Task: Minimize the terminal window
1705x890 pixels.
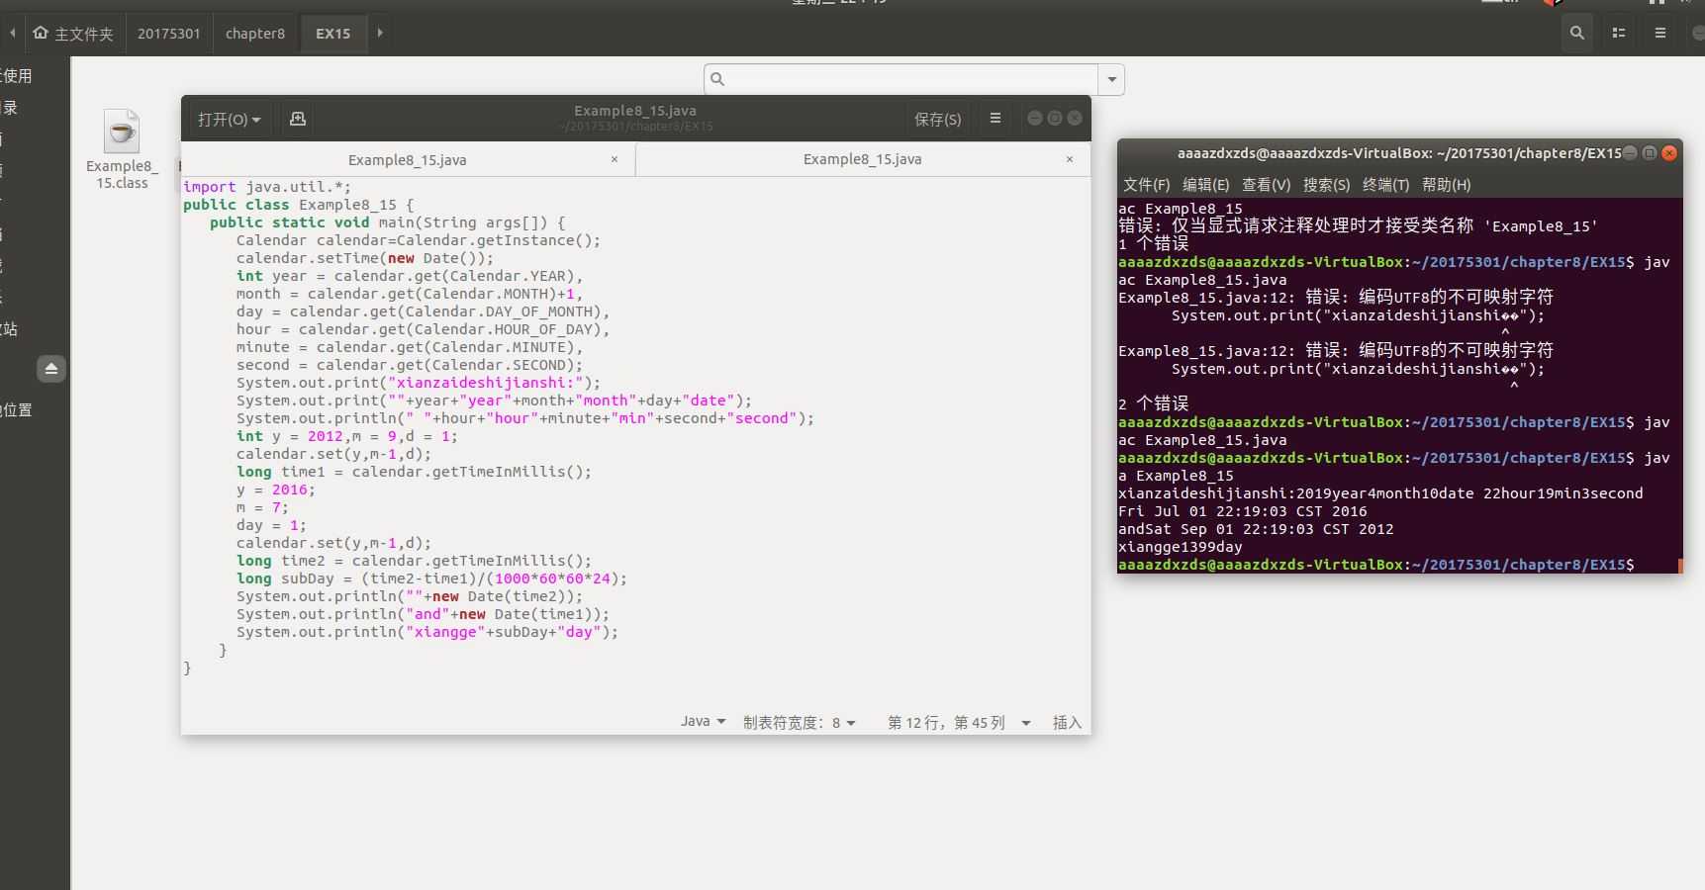Action: click(1630, 153)
